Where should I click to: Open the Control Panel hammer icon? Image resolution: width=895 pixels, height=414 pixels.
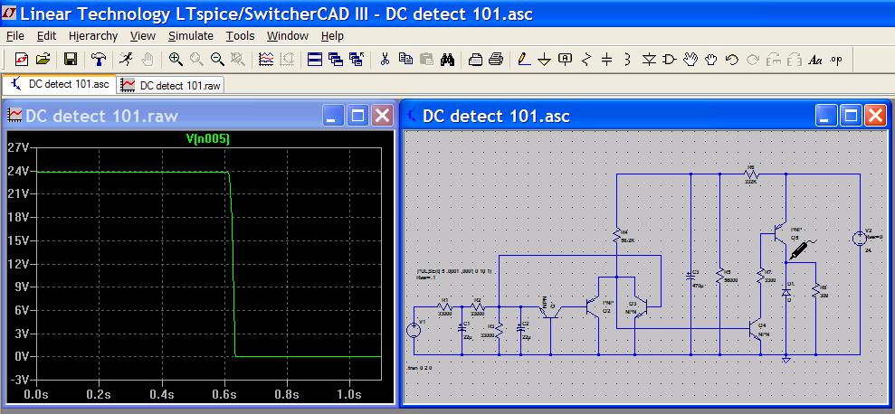pyautogui.click(x=99, y=59)
